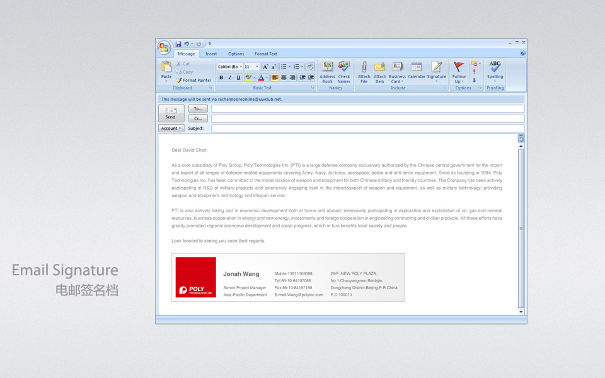Viewport: 605px width, 378px height.
Task: Set low importance with the blue arrow
Action: [x=474, y=80]
